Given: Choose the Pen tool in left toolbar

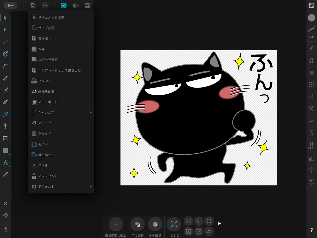Looking at the screenshot, I should tap(5, 102).
